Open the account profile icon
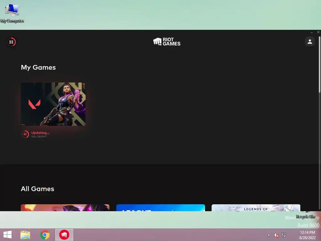 coord(310,42)
